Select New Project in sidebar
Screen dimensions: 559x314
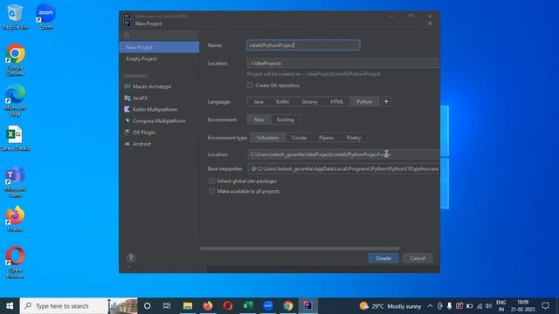pos(159,47)
